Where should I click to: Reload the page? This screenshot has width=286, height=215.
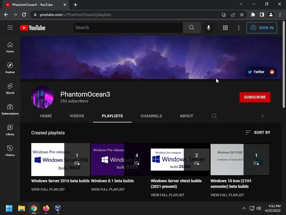point(24,15)
